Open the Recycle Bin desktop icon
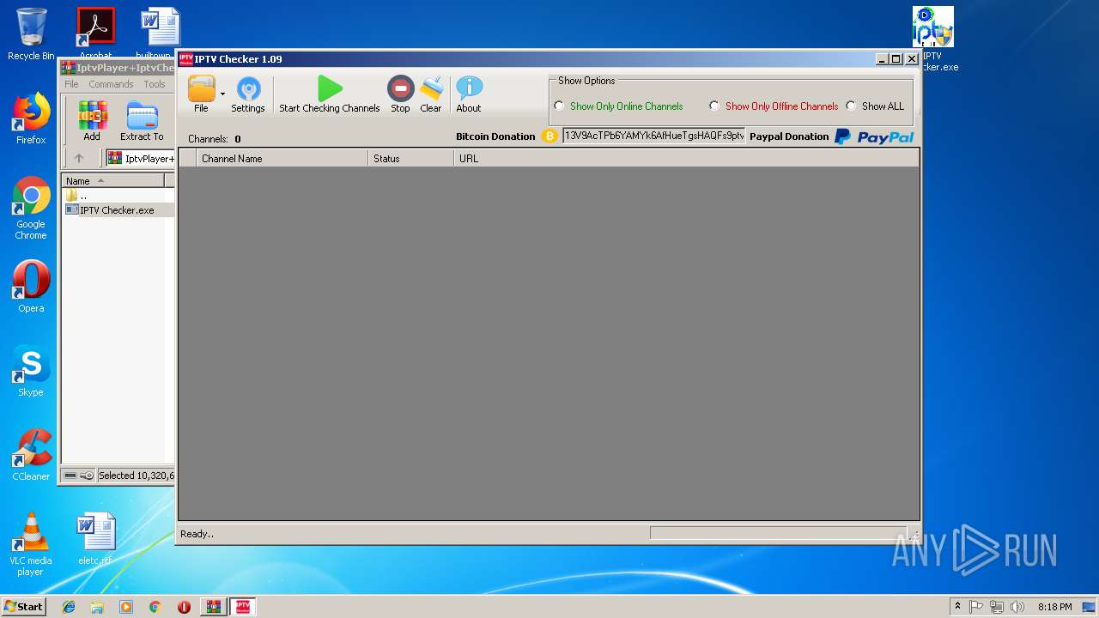 [x=31, y=34]
